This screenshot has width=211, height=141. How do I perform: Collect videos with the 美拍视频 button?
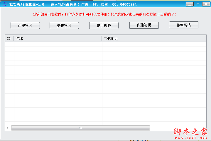(64, 25)
